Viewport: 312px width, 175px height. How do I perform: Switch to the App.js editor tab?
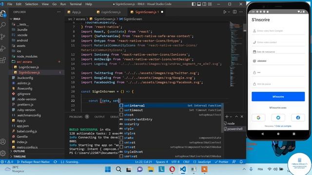[x=76, y=12]
